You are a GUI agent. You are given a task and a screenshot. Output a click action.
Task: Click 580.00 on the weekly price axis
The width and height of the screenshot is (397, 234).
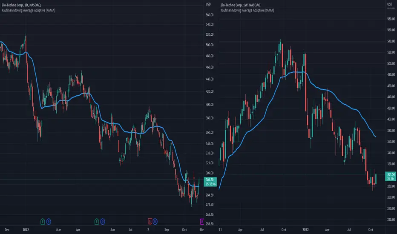(391, 19)
